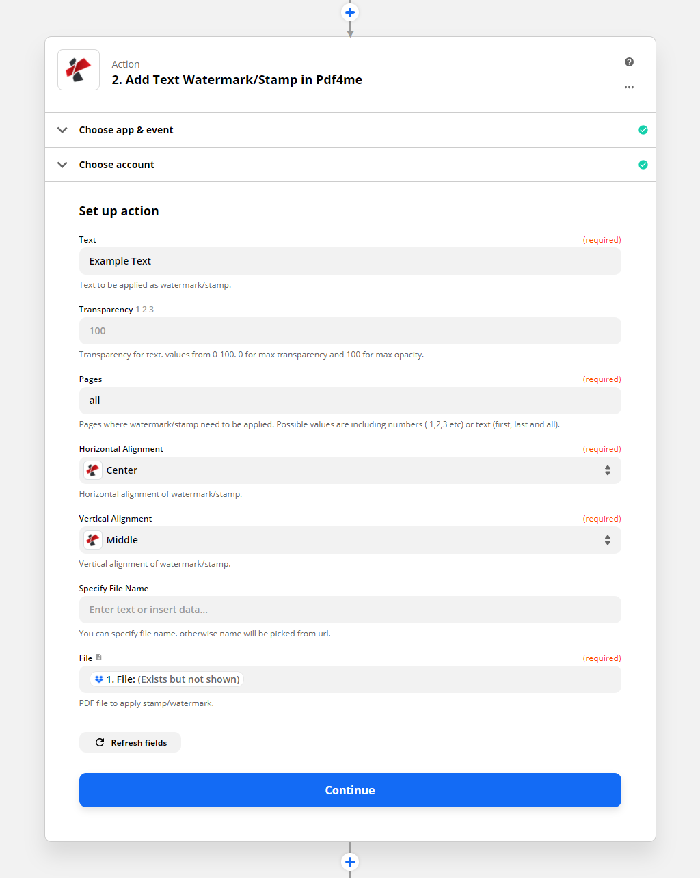Click the Dropbox file pill in File field
The width and height of the screenshot is (700, 879).
[x=167, y=679]
